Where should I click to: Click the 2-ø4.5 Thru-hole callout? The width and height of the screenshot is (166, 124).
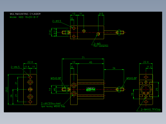(51, 103)
